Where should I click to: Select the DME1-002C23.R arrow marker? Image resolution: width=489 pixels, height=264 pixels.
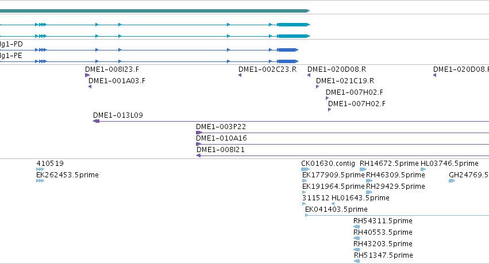240,75
